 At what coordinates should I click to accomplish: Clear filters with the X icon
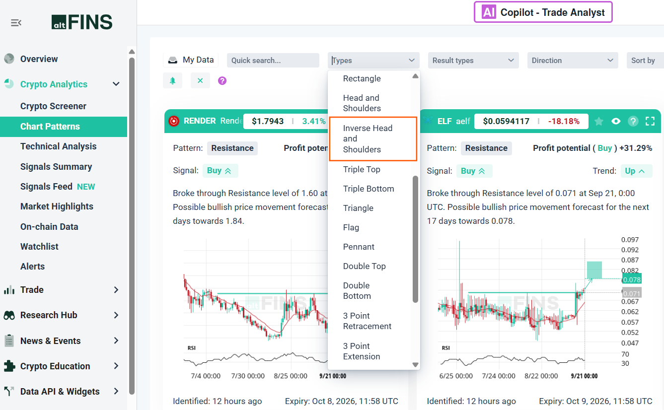[200, 80]
